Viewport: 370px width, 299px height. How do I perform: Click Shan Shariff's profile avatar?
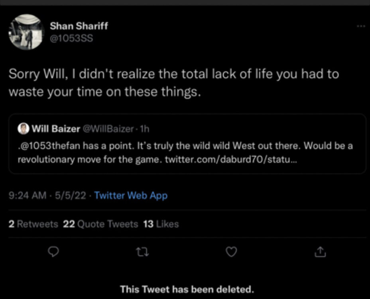click(x=26, y=32)
